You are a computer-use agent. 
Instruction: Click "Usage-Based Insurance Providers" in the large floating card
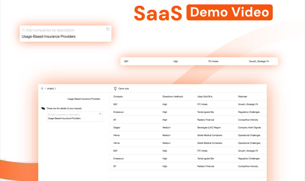coord(48,36)
